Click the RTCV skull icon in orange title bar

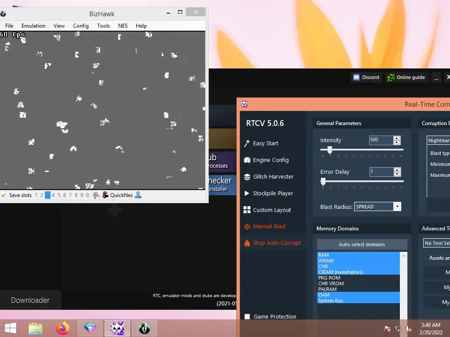tap(244, 104)
